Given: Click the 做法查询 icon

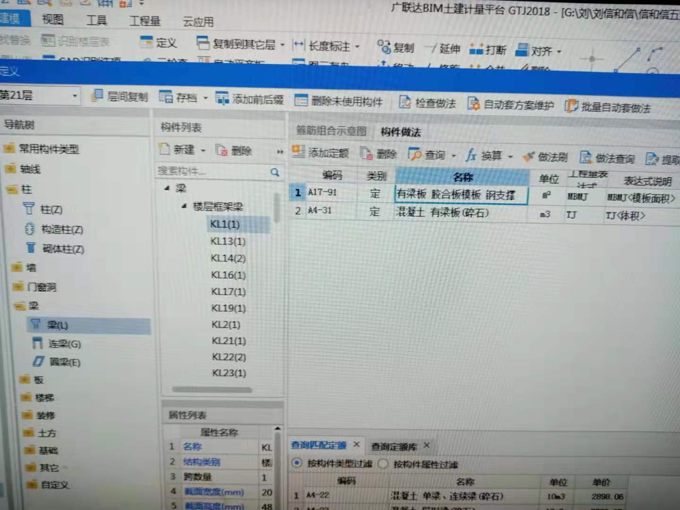Looking at the screenshot, I should (586, 157).
